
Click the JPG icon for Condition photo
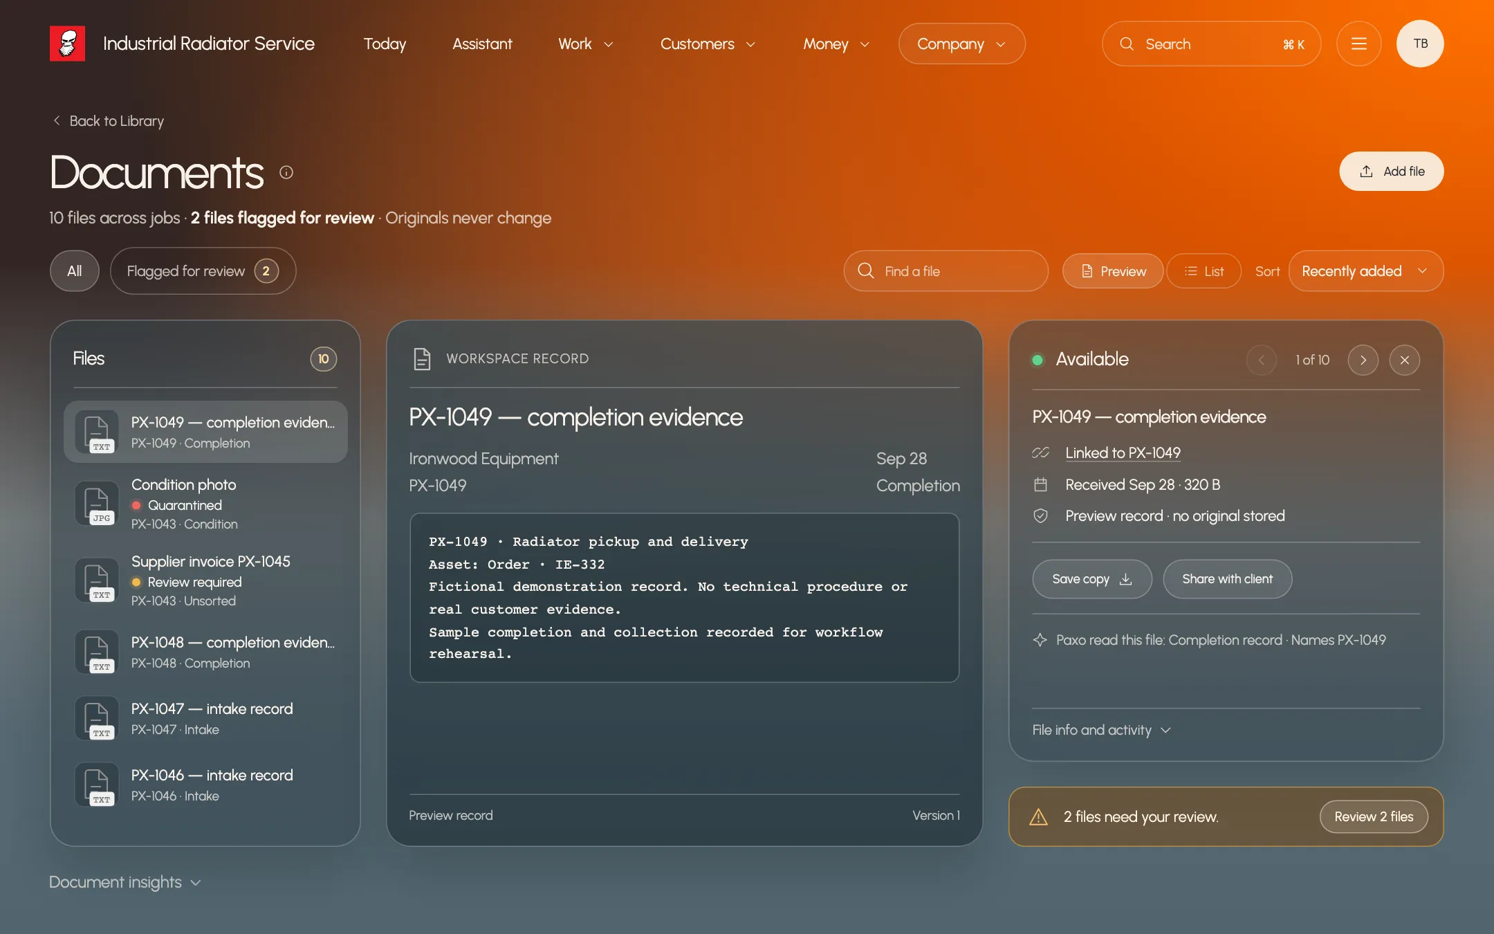click(x=97, y=504)
